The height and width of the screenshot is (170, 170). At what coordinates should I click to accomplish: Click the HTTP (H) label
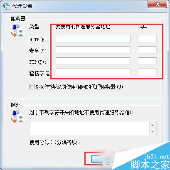coord(39,39)
